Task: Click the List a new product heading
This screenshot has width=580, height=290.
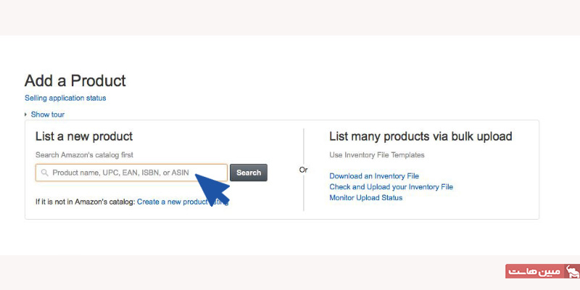Action: [84, 136]
